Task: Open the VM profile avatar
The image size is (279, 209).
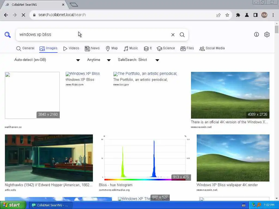Action: [264, 15]
